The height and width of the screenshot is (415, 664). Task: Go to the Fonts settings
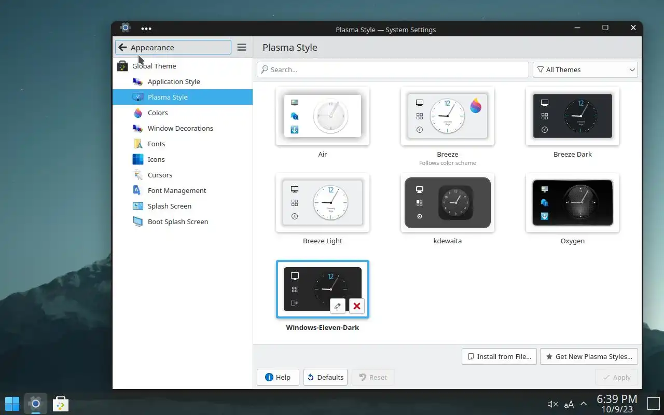tap(183, 144)
